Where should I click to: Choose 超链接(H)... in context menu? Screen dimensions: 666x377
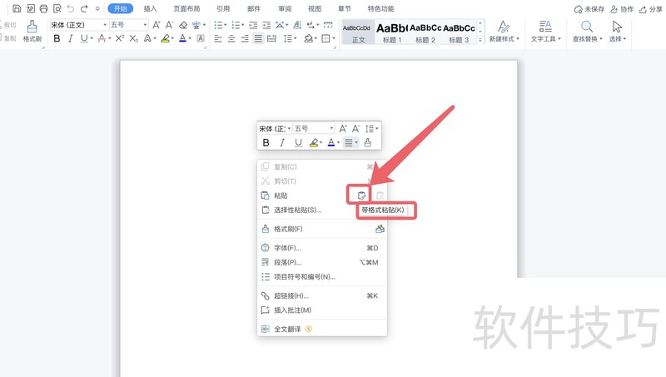(322, 296)
